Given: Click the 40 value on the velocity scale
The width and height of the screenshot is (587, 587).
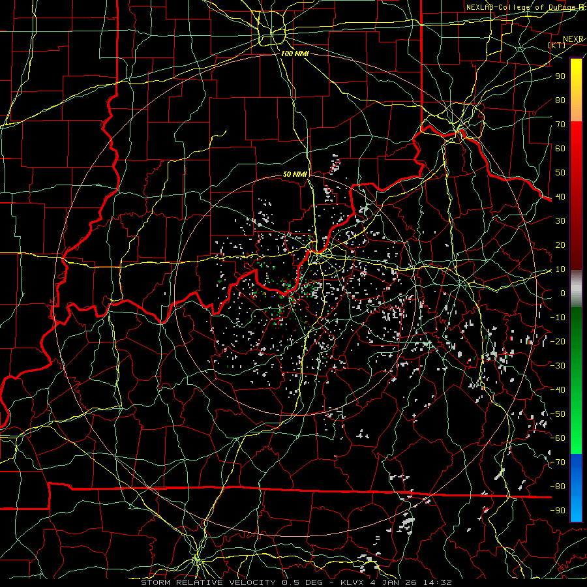Looking at the screenshot, I should click(560, 197).
